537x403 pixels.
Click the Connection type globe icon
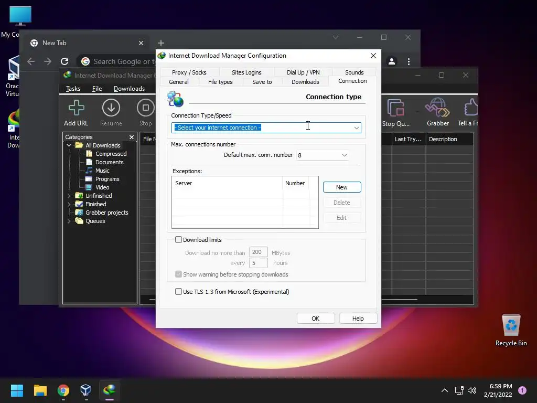(175, 99)
